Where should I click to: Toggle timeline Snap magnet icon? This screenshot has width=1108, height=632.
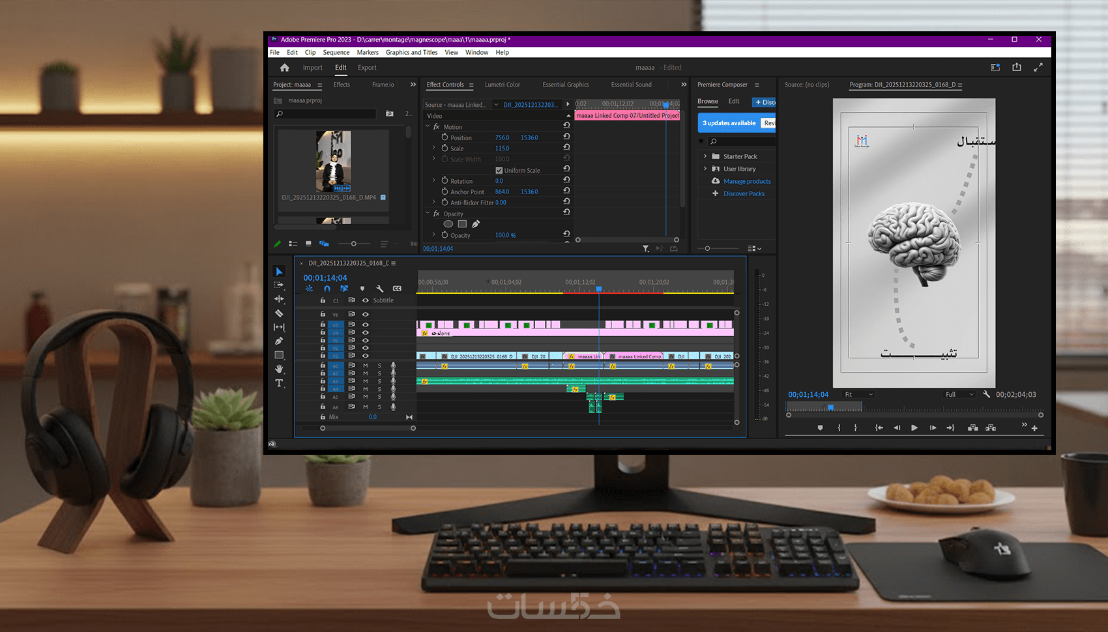[327, 289]
